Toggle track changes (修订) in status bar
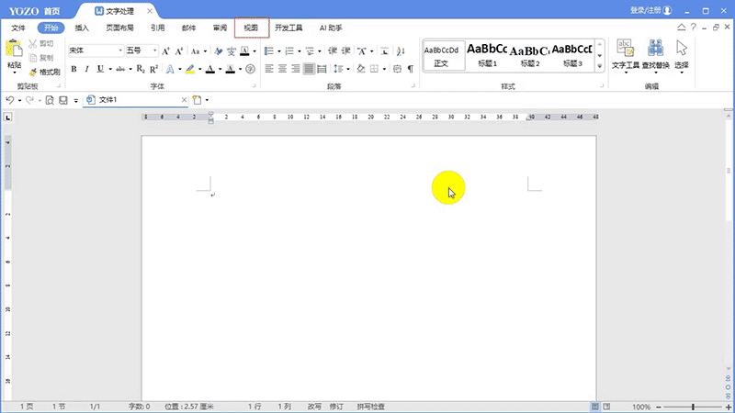735x413 pixels. [336, 407]
